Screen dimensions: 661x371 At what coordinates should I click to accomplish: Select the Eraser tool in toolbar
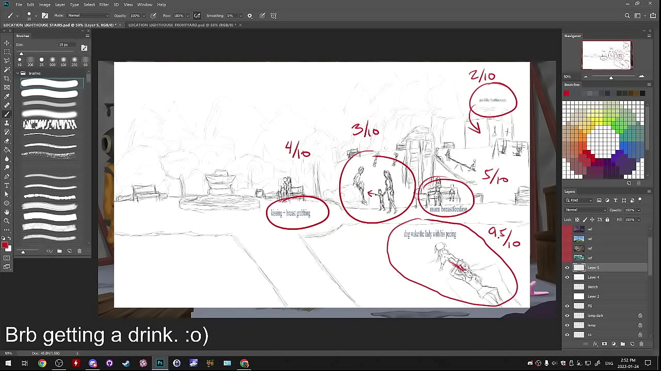click(x=7, y=141)
